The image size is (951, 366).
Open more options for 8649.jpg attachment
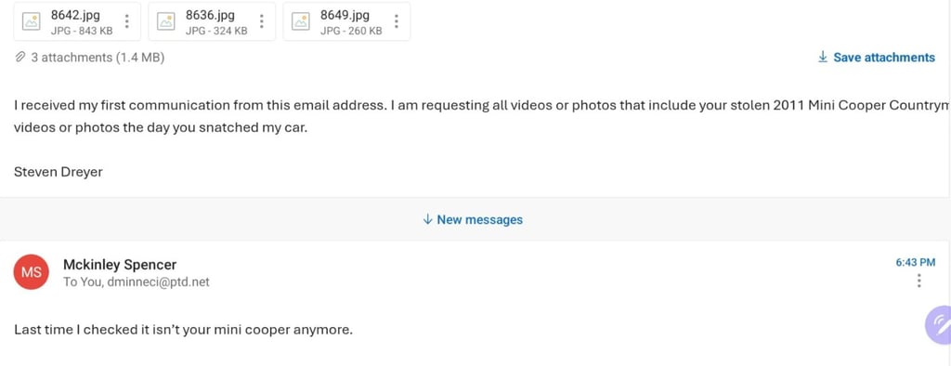click(396, 21)
